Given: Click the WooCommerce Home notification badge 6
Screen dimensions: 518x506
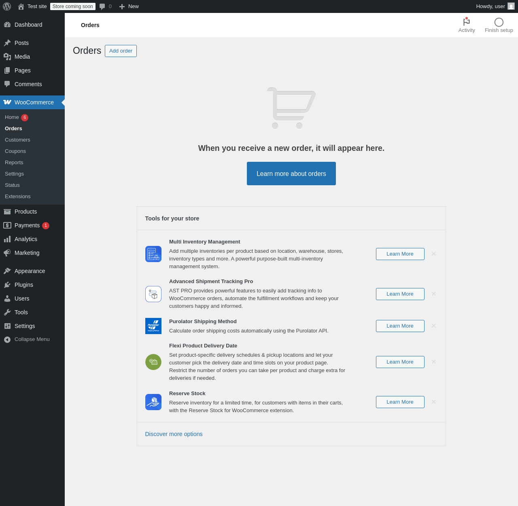Looking at the screenshot, I should (x=25, y=118).
